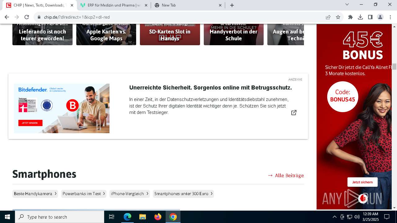Launch Firefox from taskbar
397x223 pixels.
click(158, 217)
